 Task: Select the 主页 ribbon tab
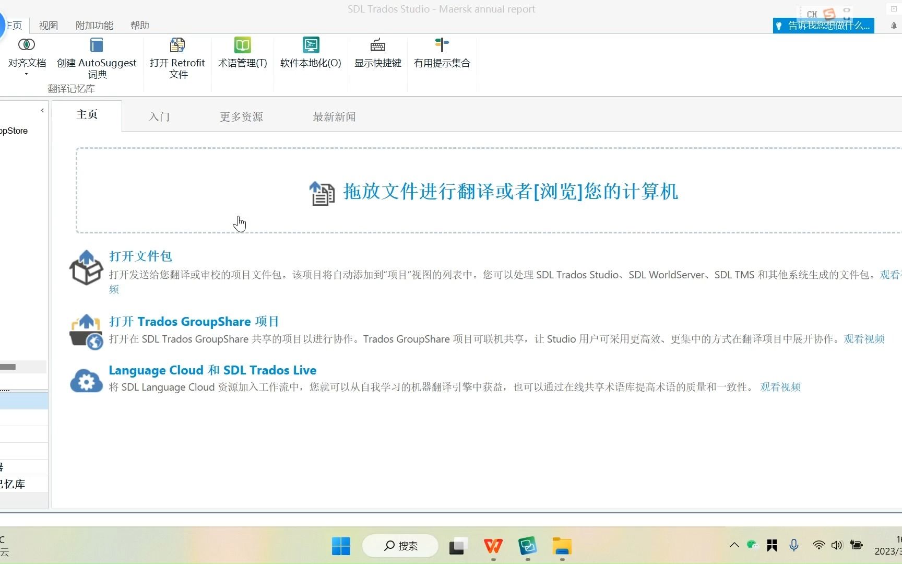[15, 25]
